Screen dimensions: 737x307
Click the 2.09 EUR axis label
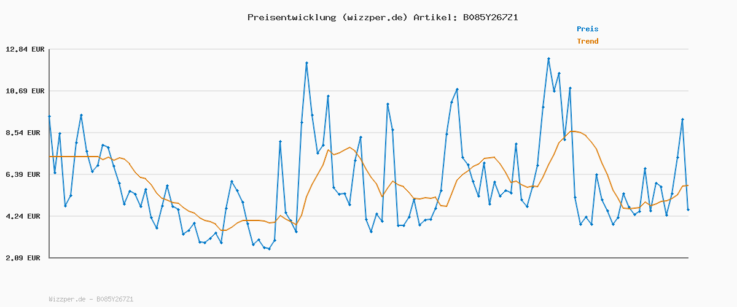[25, 258]
